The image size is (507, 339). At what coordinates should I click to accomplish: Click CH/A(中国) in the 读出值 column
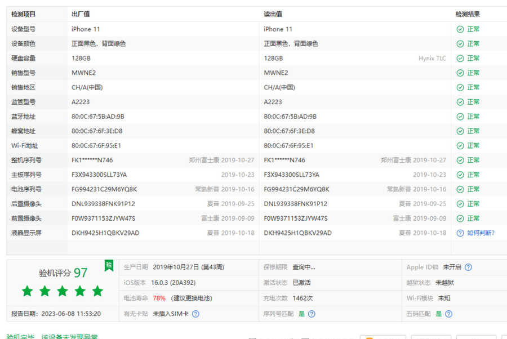(279, 88)
